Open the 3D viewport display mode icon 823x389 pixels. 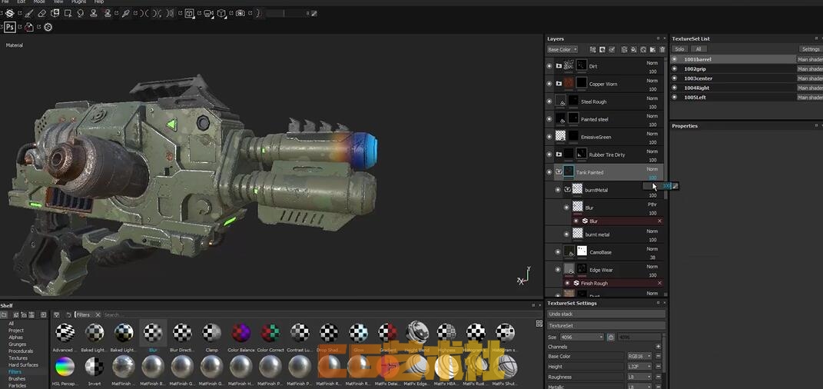click(189, 14)
